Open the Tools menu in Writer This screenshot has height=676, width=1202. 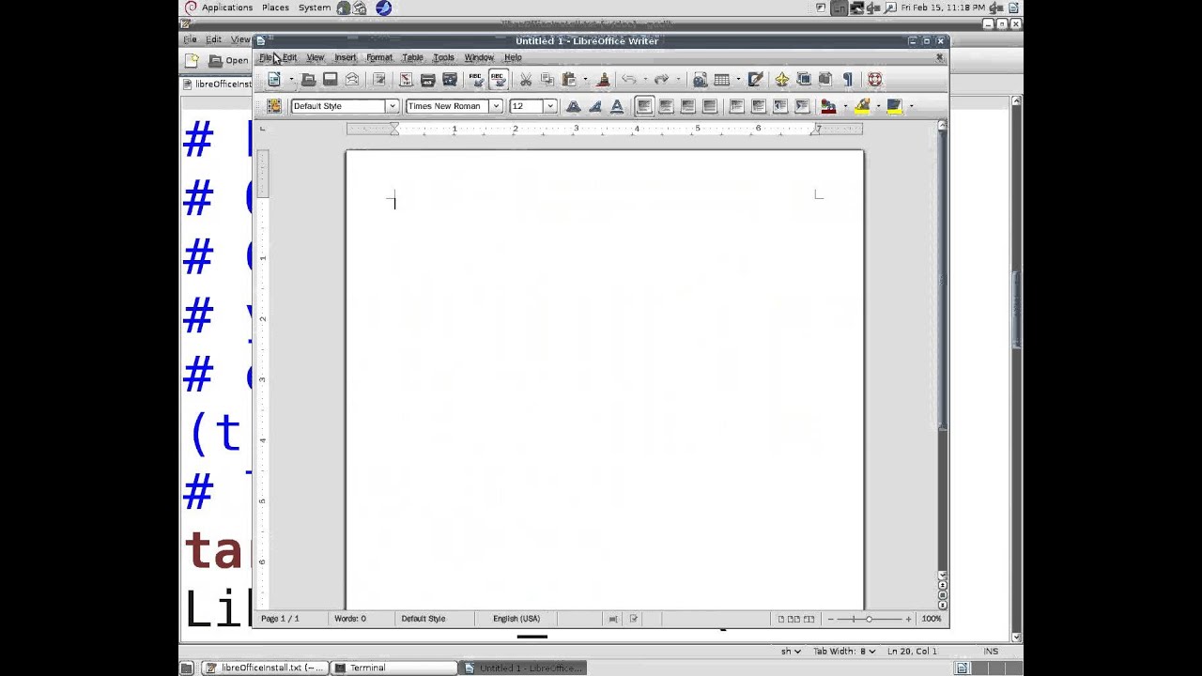click(443, 57)
